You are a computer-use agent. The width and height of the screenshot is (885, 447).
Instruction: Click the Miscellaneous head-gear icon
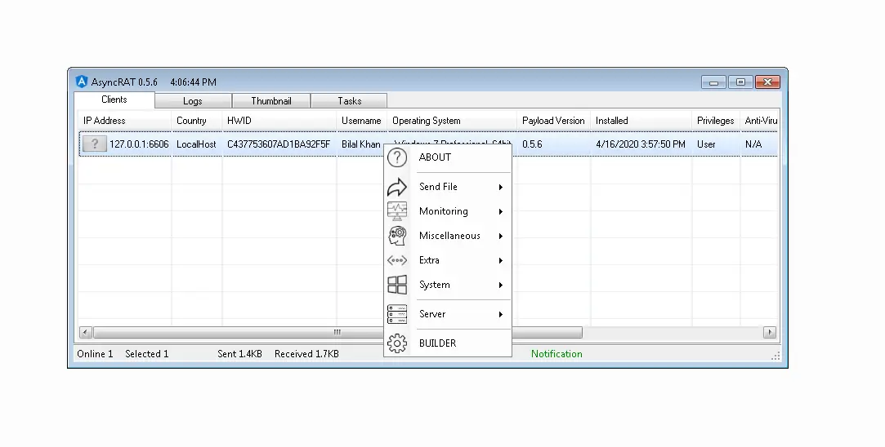(397, 236)
